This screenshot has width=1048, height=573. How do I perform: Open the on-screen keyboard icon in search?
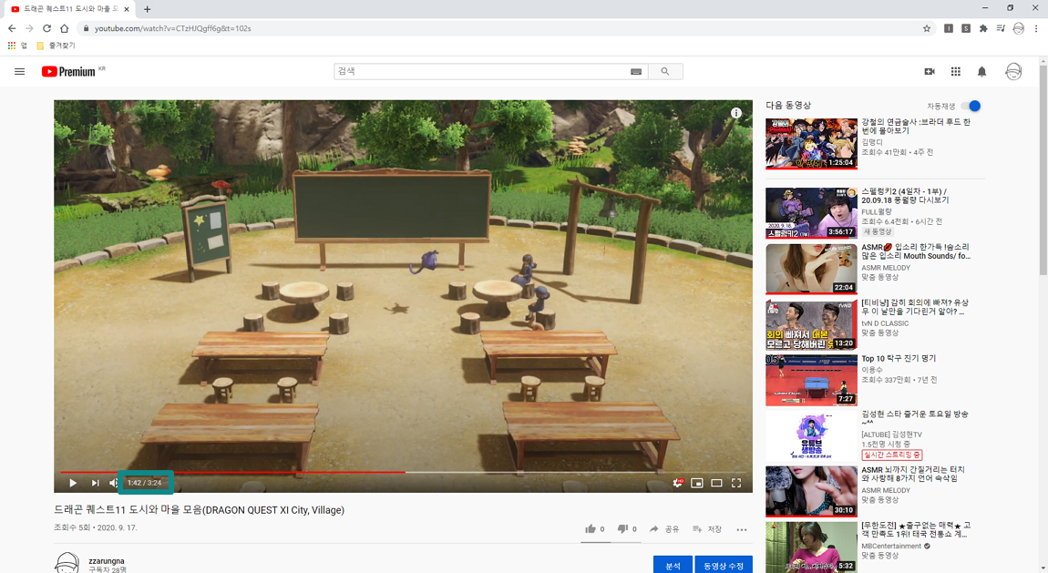635,71
